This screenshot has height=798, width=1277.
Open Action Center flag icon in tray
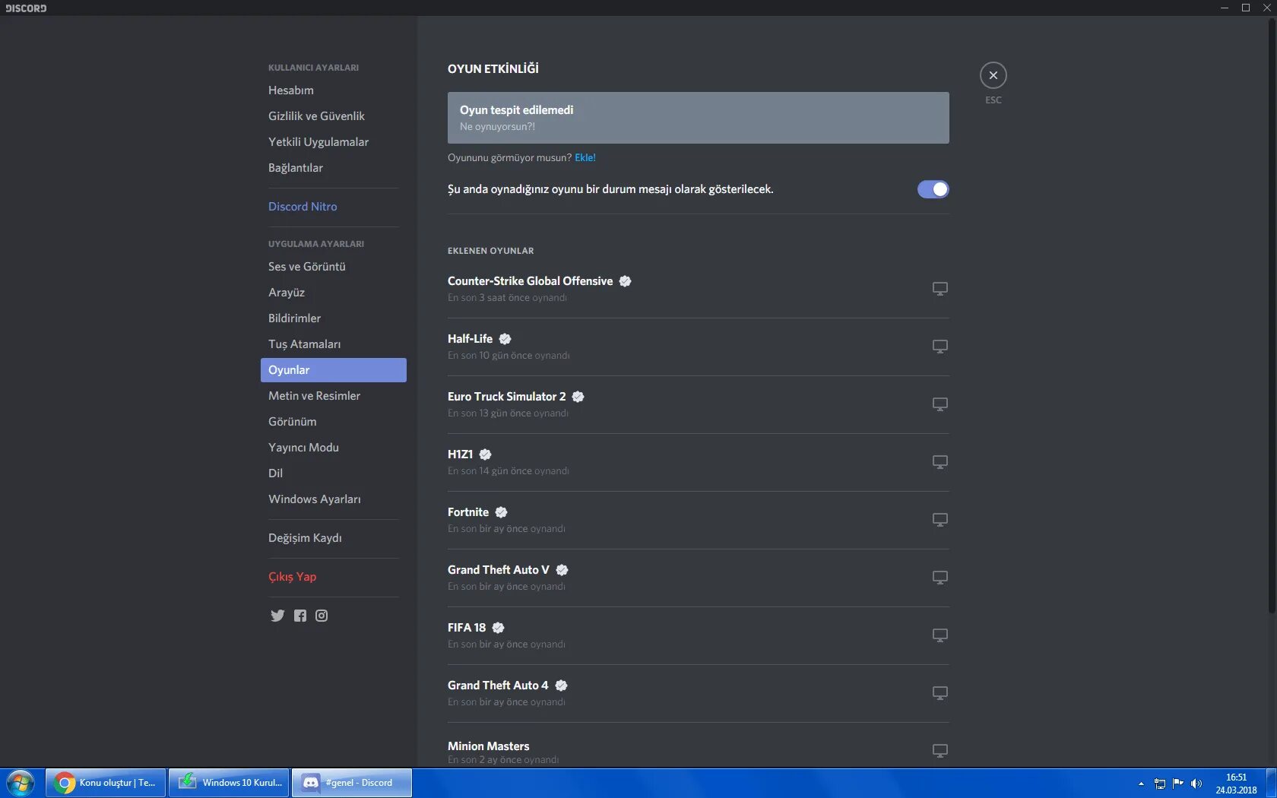tap(1178, 784)
